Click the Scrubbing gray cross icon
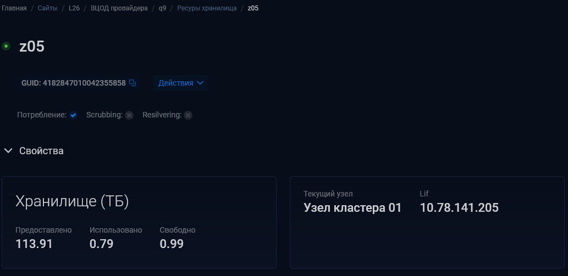 click(x=129, y=115)
